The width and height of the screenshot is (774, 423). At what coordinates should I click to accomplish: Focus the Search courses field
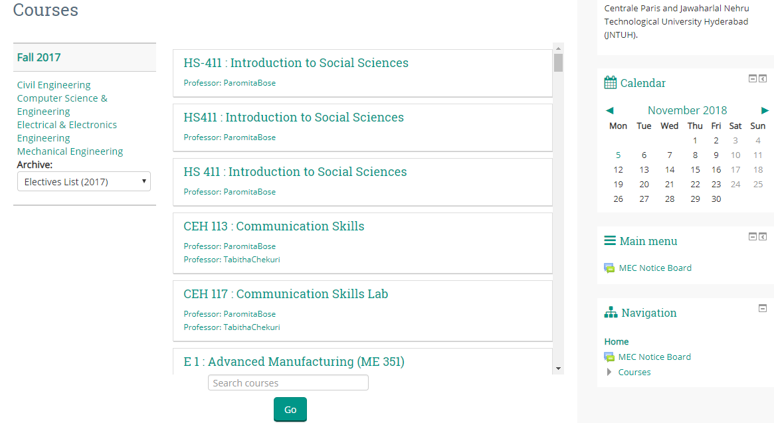[288, 382]
